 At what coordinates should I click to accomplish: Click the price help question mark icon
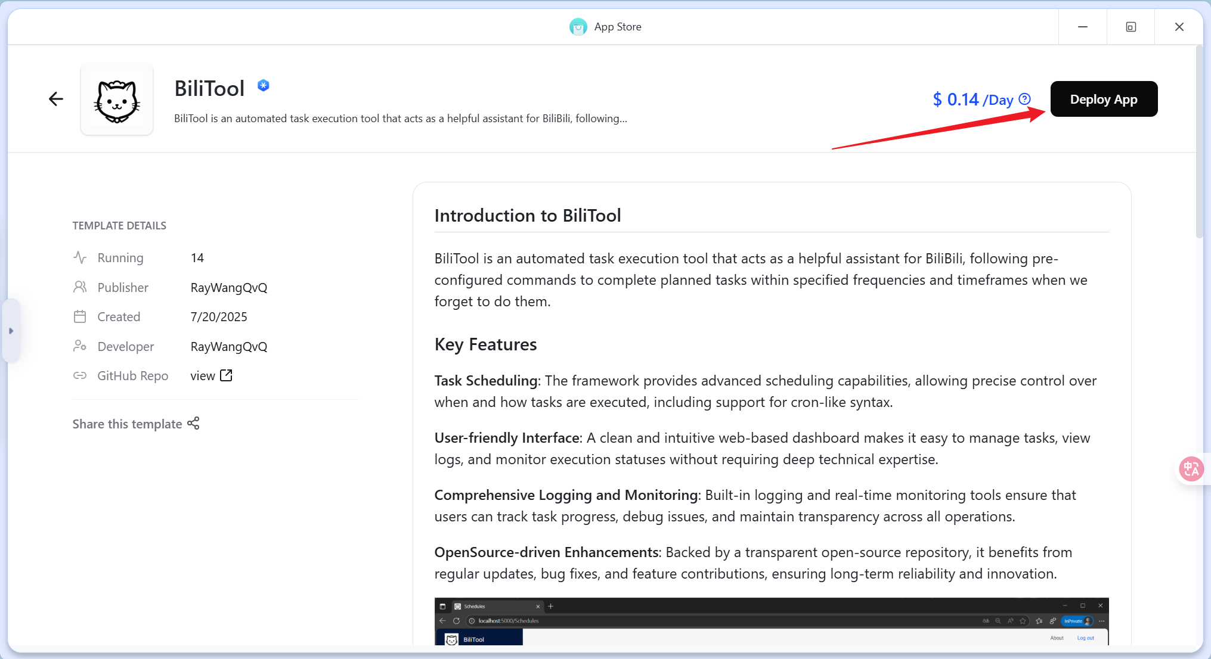pos(1025,99)
